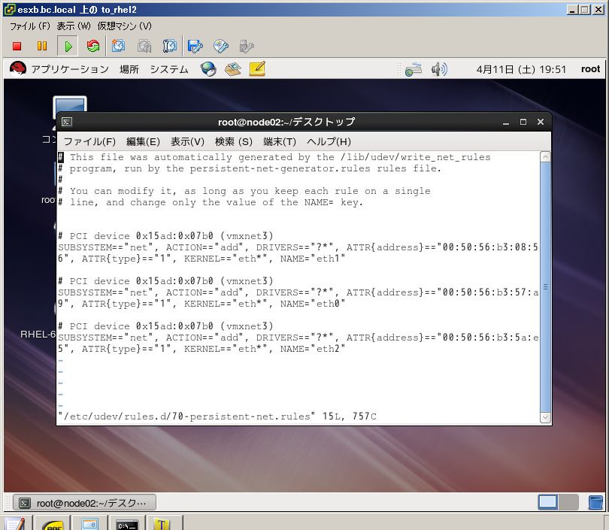Image resolution: width=609 pixels, height=530 pixels.
Task: Reset the VM using the red-green cycle icon
Action: click(93, 46)
